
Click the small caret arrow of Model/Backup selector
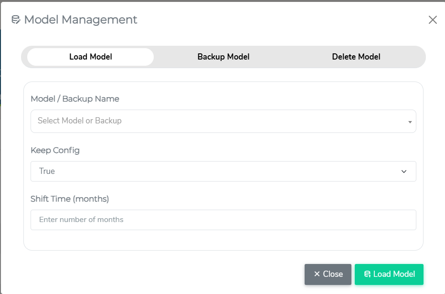[x=410, y=122]
